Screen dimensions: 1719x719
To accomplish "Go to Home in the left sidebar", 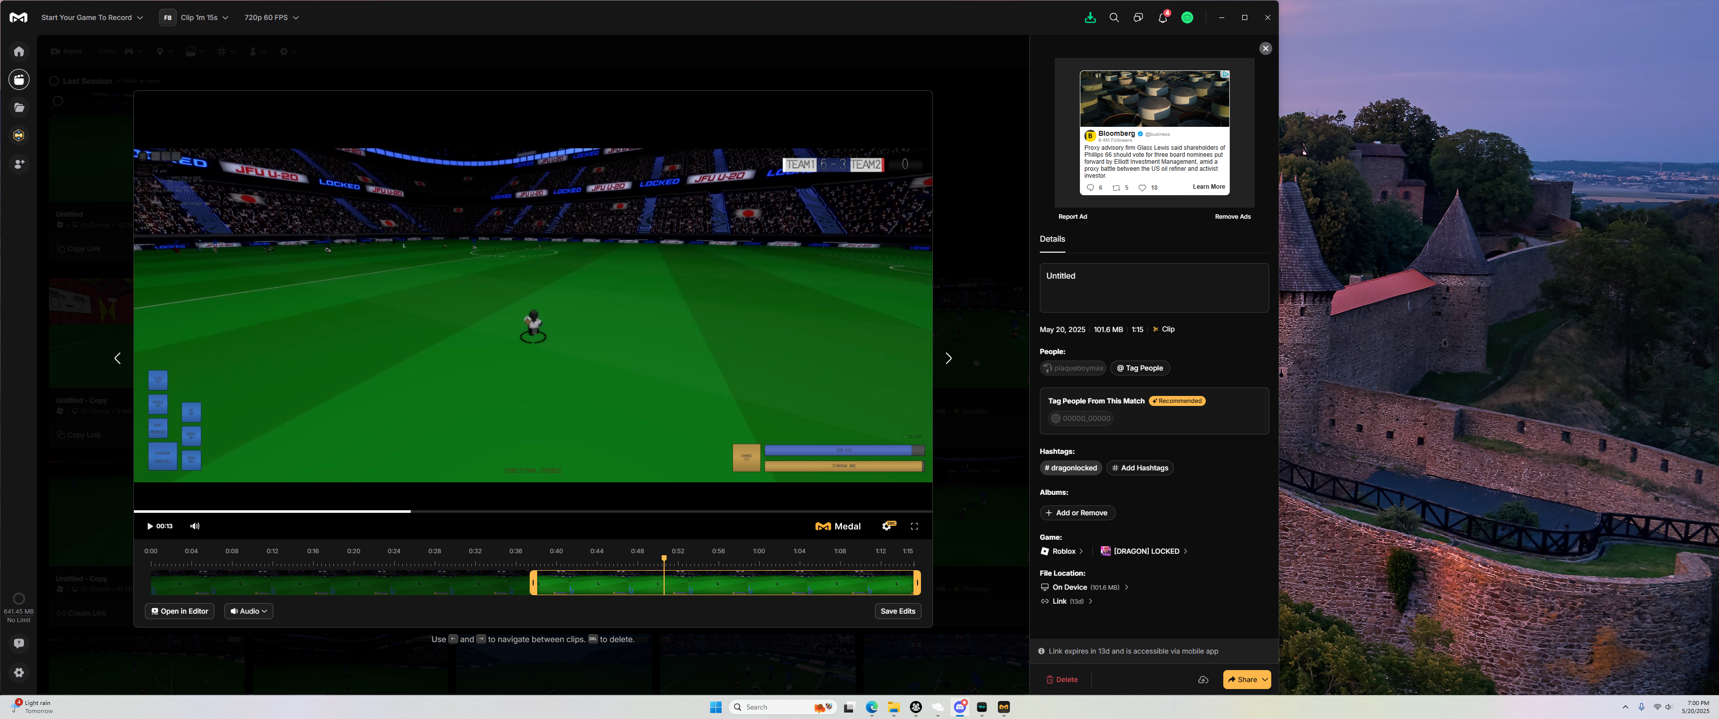I will [18, 51].
